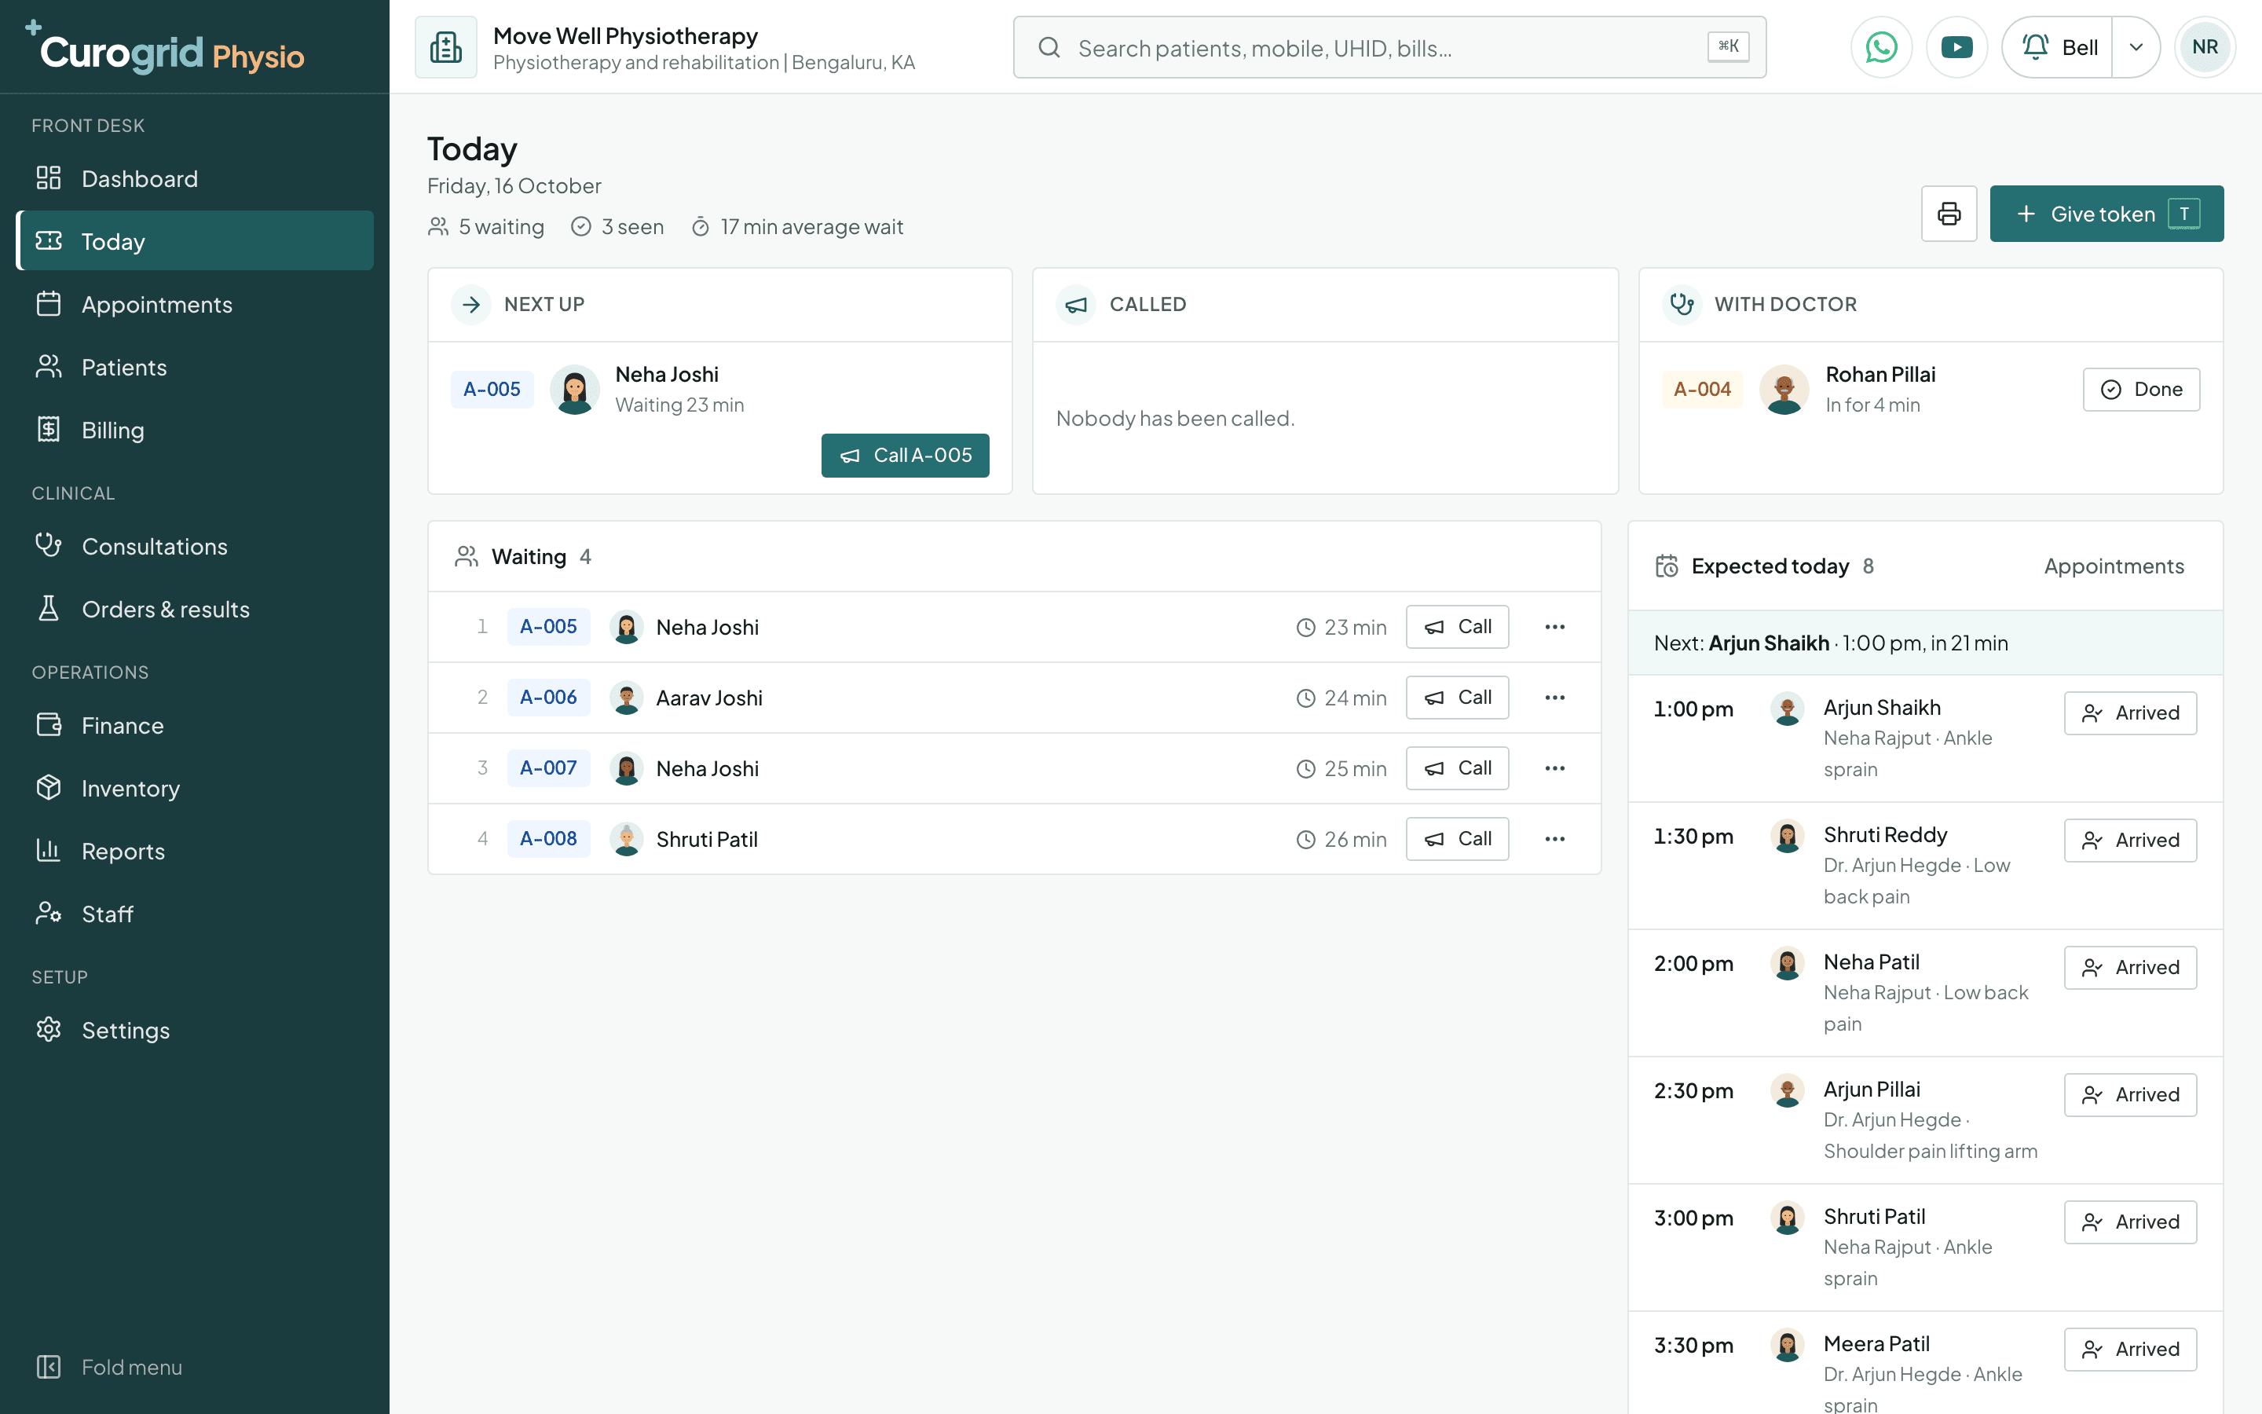This screenshot has height=1414, width=2262.
Task: Open the NR user avatar
Action: (2205, 47)
